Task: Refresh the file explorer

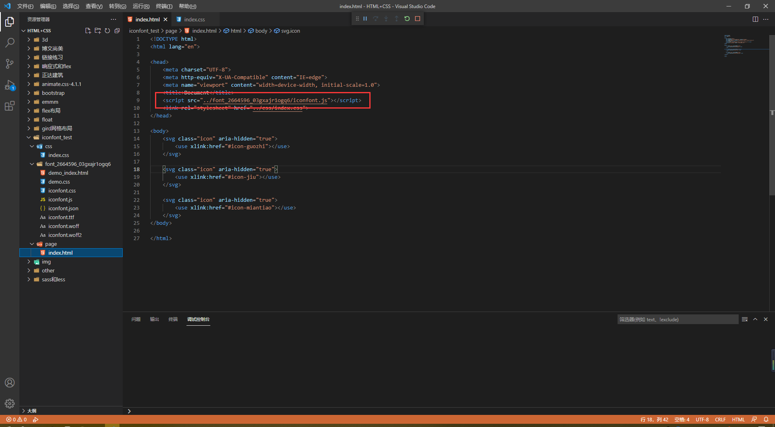Action: click(x=107, y=31)
